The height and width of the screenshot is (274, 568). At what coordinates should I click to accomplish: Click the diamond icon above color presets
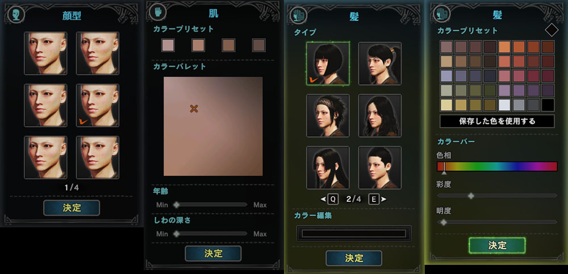tap(552, 30)
